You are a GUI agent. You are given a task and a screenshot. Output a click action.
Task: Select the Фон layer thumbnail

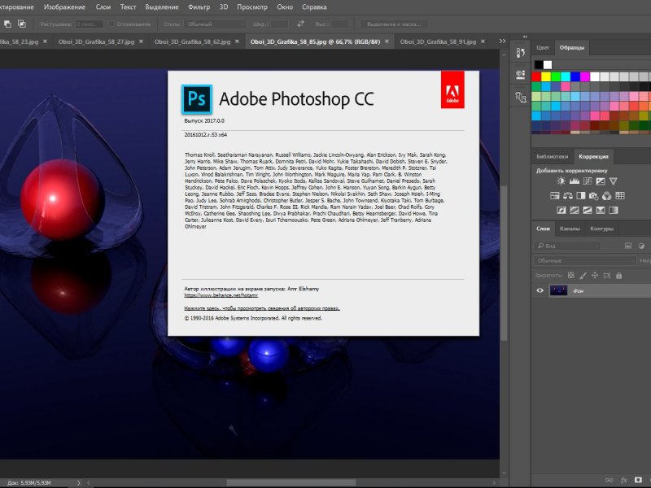(558, 290)
